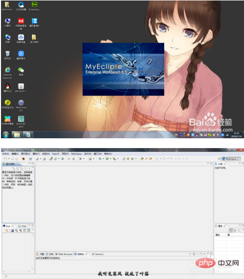Image resolution: width=244 pixels, height=279 pixels.
Task: Maximize the editor area
Action: pyautogui.click(x=211, y=163)
